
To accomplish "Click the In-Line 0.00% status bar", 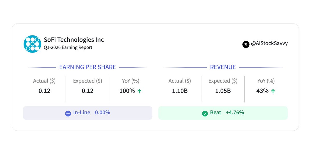I will 88,113.
